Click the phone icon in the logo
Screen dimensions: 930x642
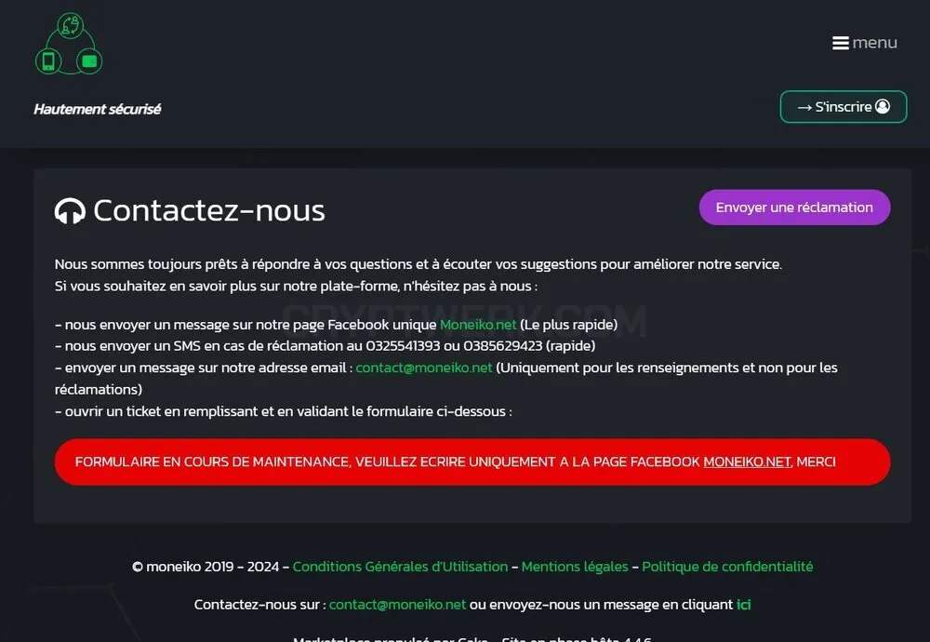[x=48, y=61]
